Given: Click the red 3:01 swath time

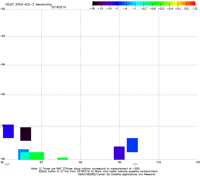Looking at the screenshot, I should 7,164.
